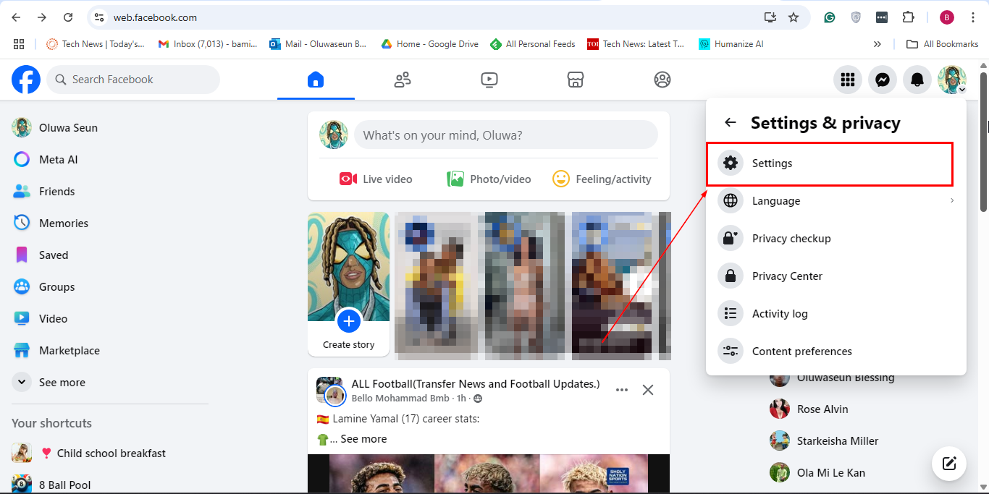Image resolution: width=989 pixels, height=494 pixels.
Task: Open Messenger chat icon
Action: [x=882, y=80]
